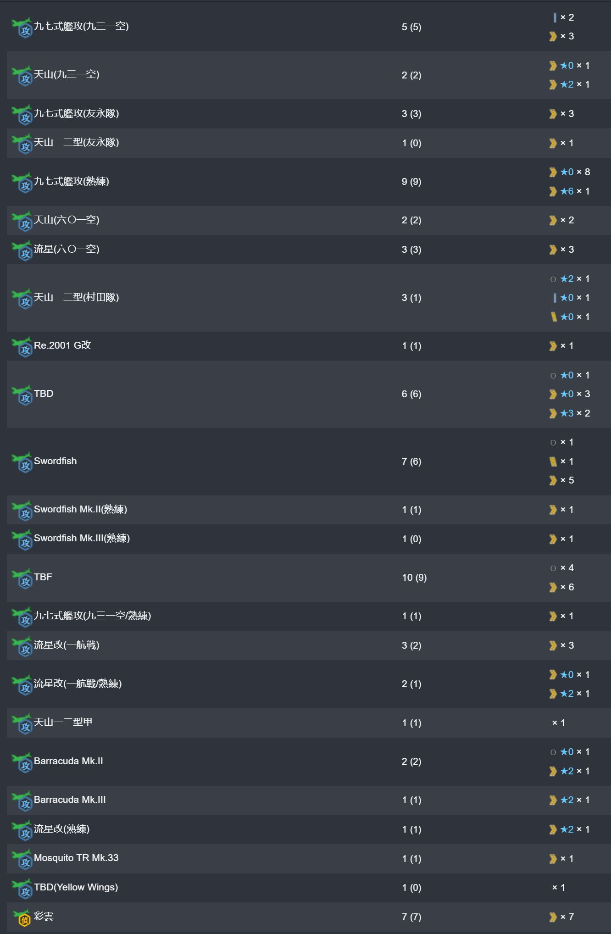Click gold chevron icon in 天山(六〇一空) row

click(553, 221)
